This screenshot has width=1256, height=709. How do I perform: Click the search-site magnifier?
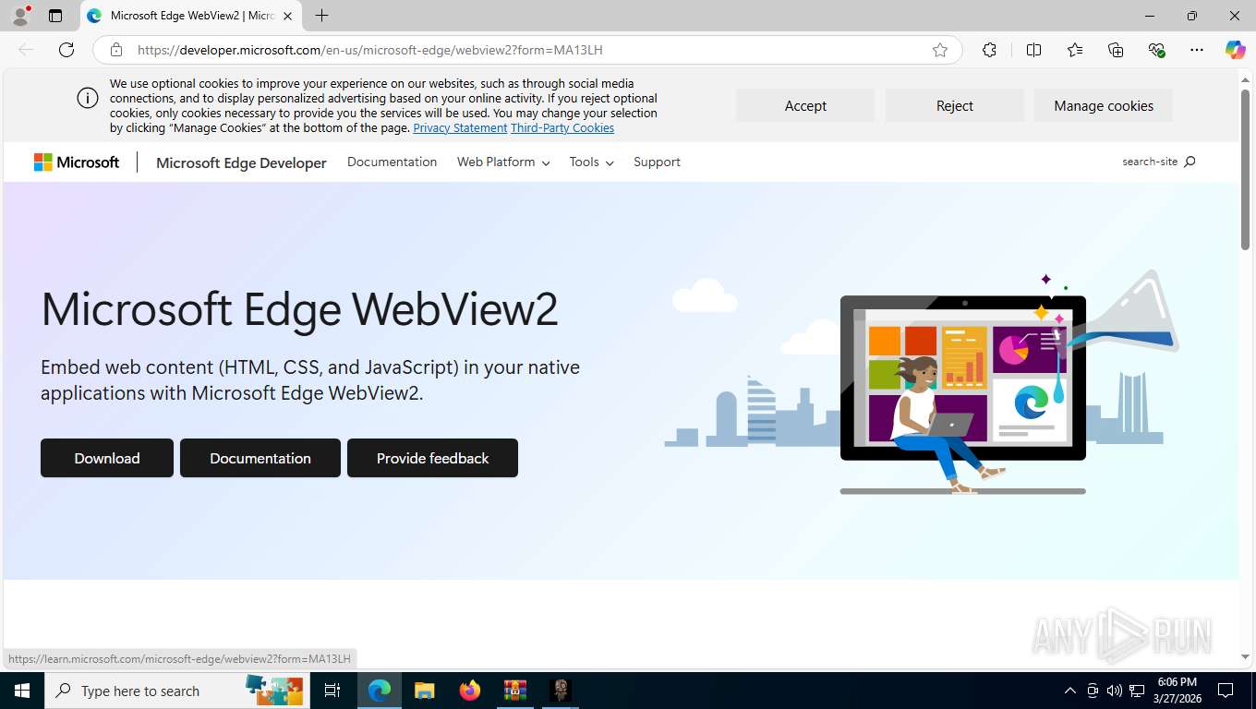tap(1190, 162)
